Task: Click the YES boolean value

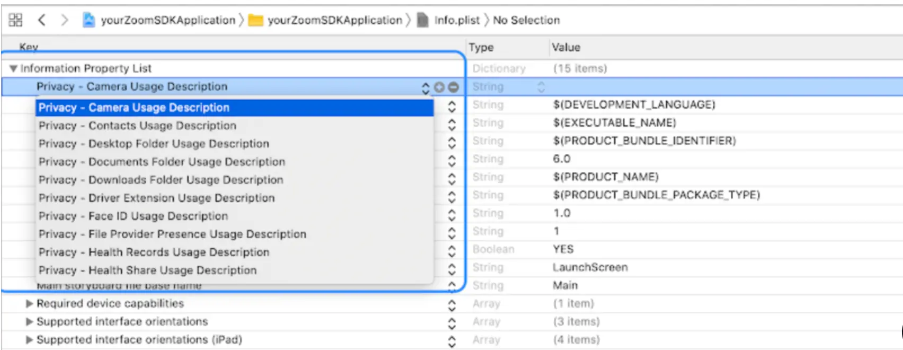Action: point(563,249)
